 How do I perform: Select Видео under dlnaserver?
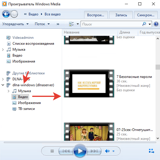(20, 97)
